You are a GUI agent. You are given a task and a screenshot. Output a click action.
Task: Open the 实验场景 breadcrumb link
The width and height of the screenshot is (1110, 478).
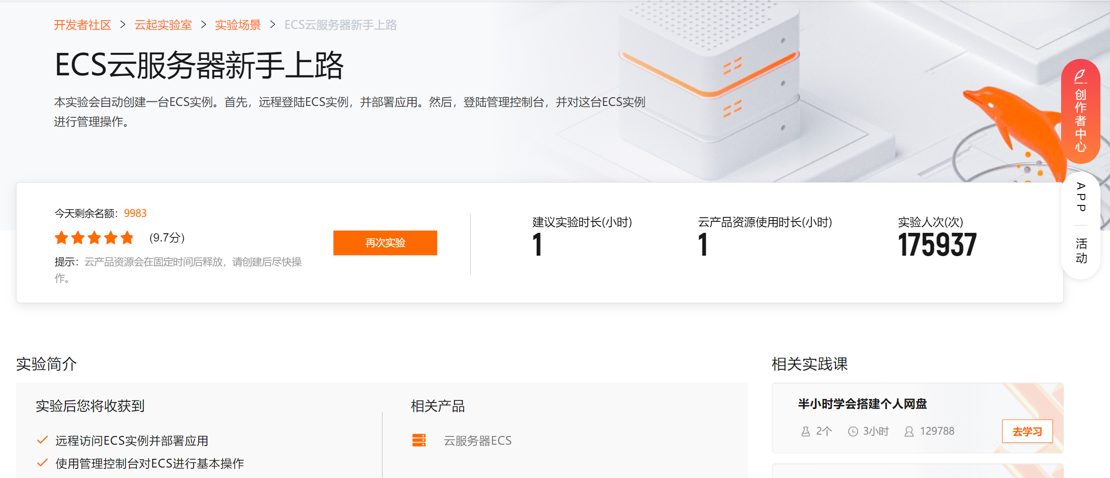[x=238, y=25]
